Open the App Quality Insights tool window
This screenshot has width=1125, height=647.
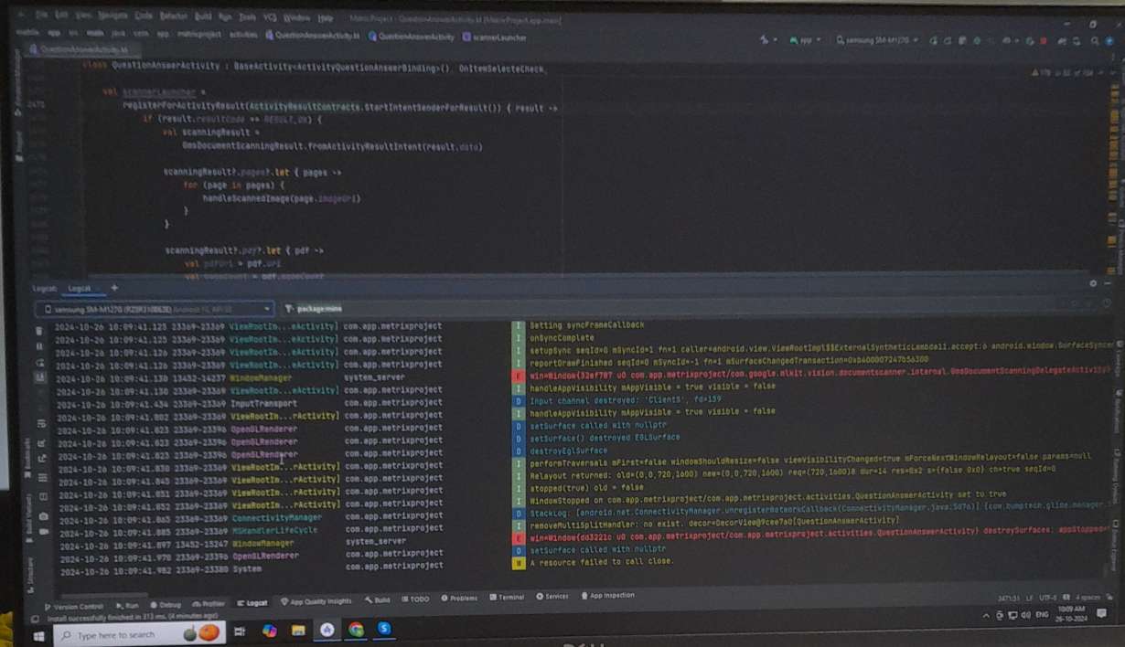point(316,601)
